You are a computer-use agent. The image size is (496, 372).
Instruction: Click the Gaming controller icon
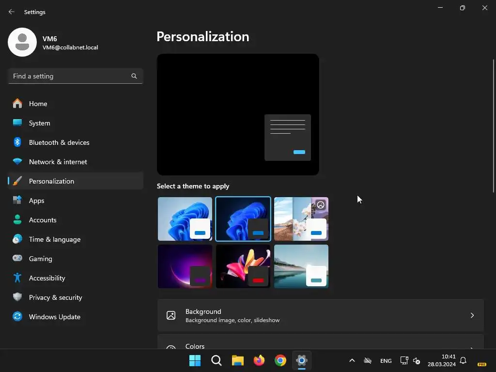17,258
